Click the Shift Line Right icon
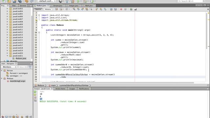The width and height of the screenshot is (210, 118). click(115, 9)
